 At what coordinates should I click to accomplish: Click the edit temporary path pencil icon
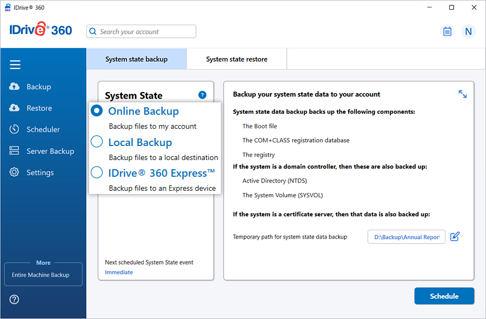coord(455,237)
